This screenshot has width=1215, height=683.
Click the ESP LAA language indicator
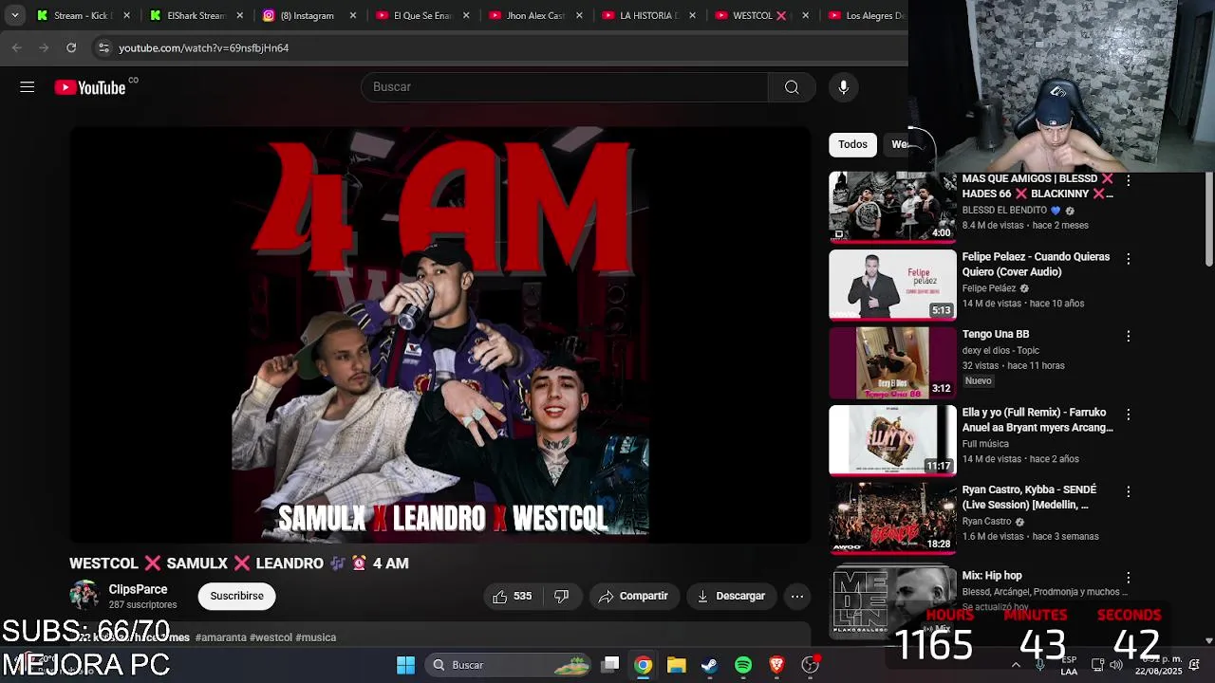pyautogui.click(x=1069, y=666)
